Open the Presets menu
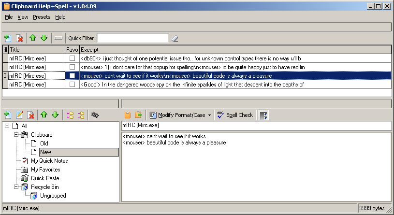The image size is (394, 215). click(42, 17)
